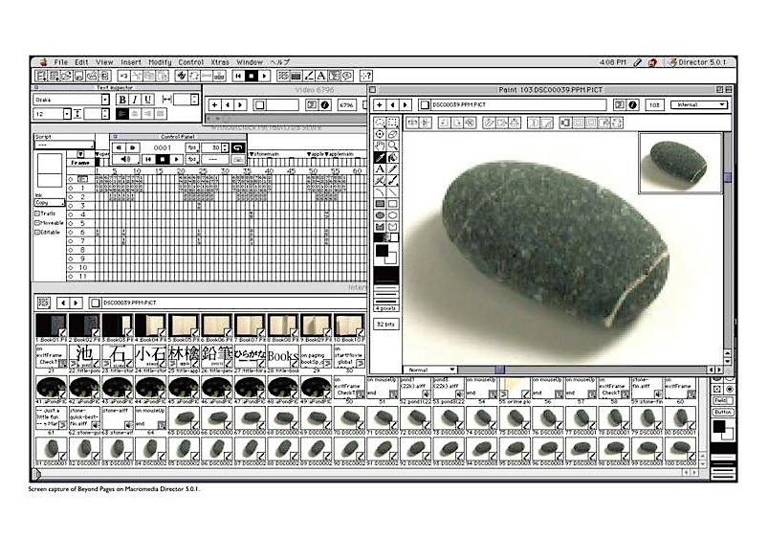The width and height of the screenshot is (768, 539).
Task: Click the Director 5.0.1 application menu
Action: (698, 62)
